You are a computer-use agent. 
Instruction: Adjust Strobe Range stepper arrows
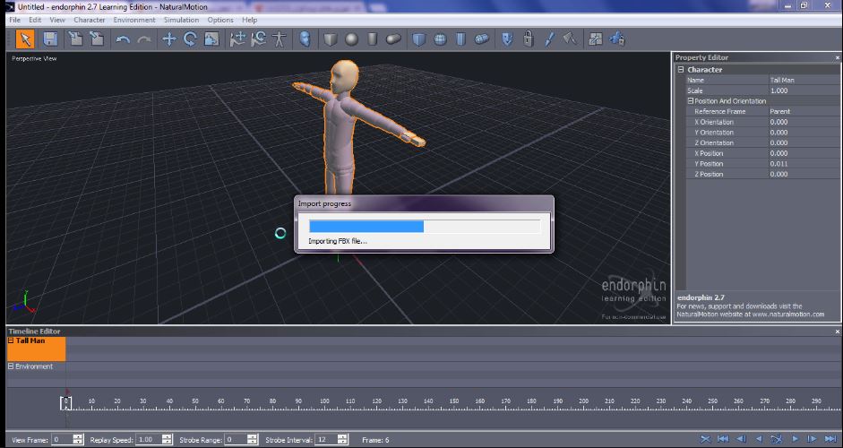click(254, 439)
